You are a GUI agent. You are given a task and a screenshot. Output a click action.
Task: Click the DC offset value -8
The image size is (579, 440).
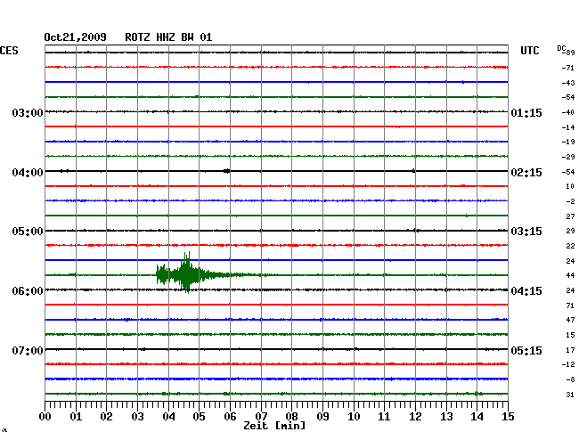pyautogui.click(x=570, y=379)
